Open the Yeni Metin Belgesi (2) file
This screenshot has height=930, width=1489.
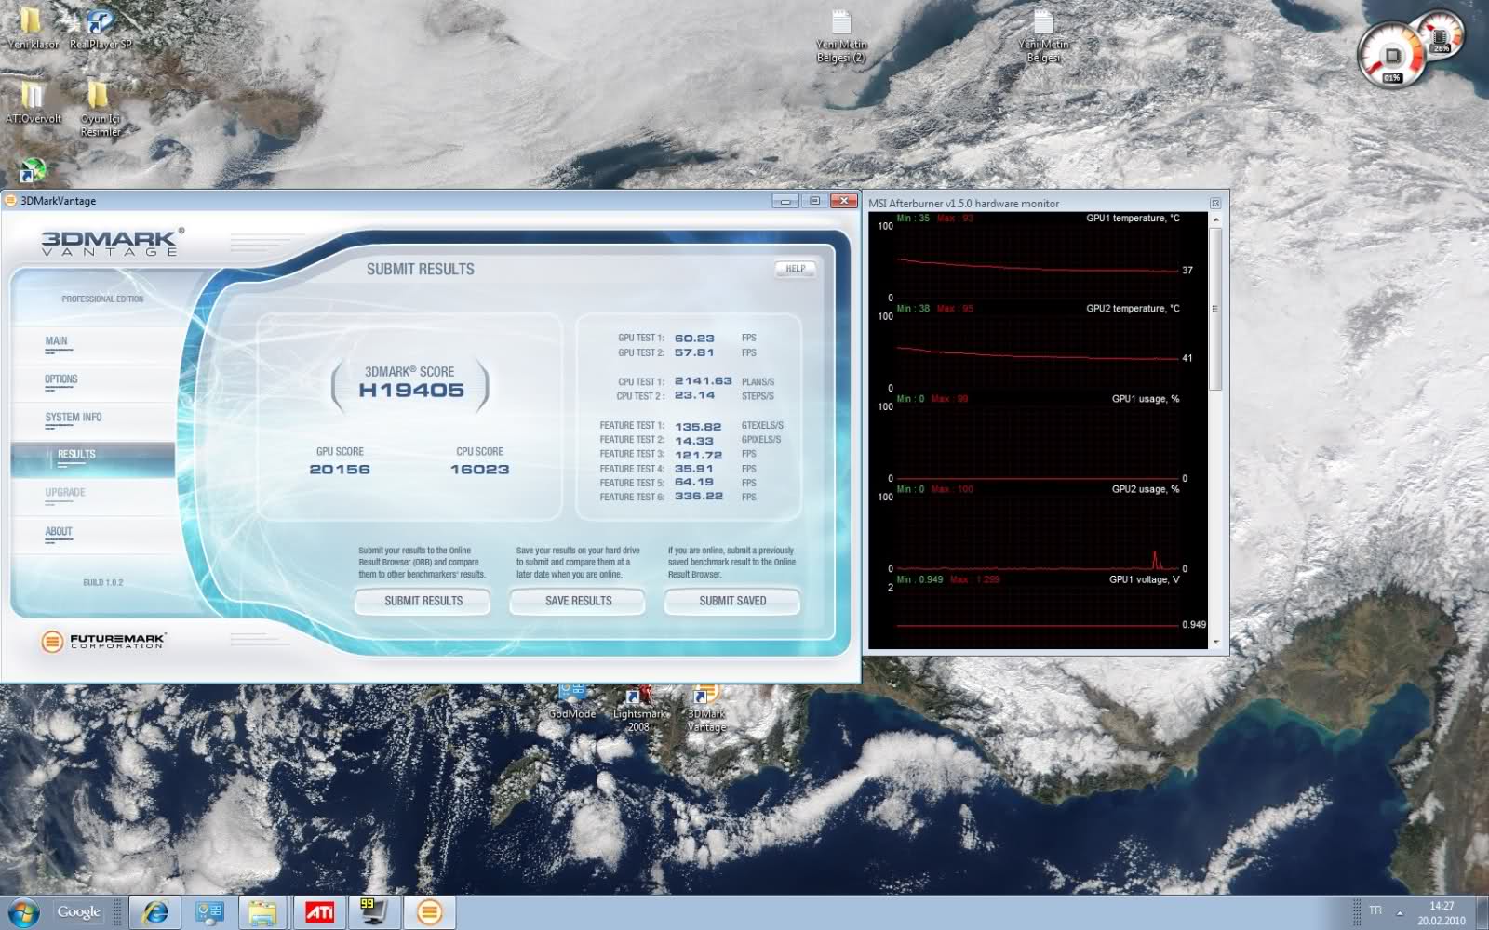coord(840,37)
